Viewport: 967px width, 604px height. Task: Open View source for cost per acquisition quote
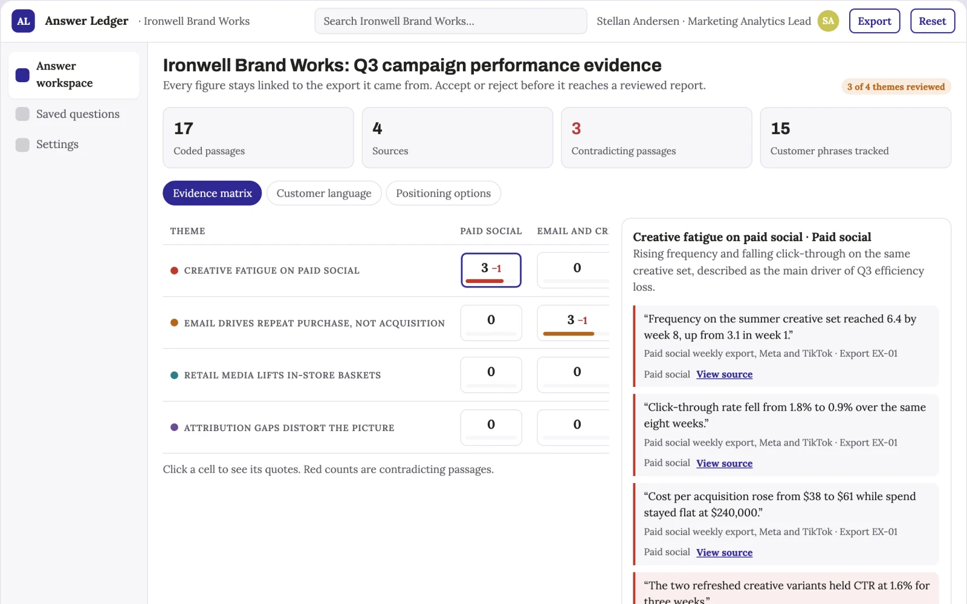coord(725,553)
